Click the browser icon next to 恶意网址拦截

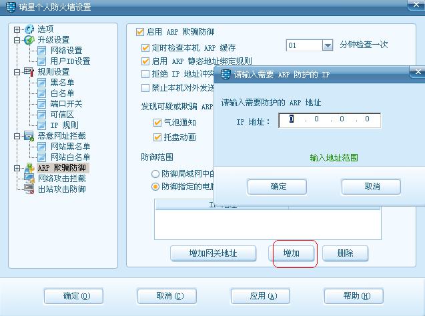click(29, 136)
